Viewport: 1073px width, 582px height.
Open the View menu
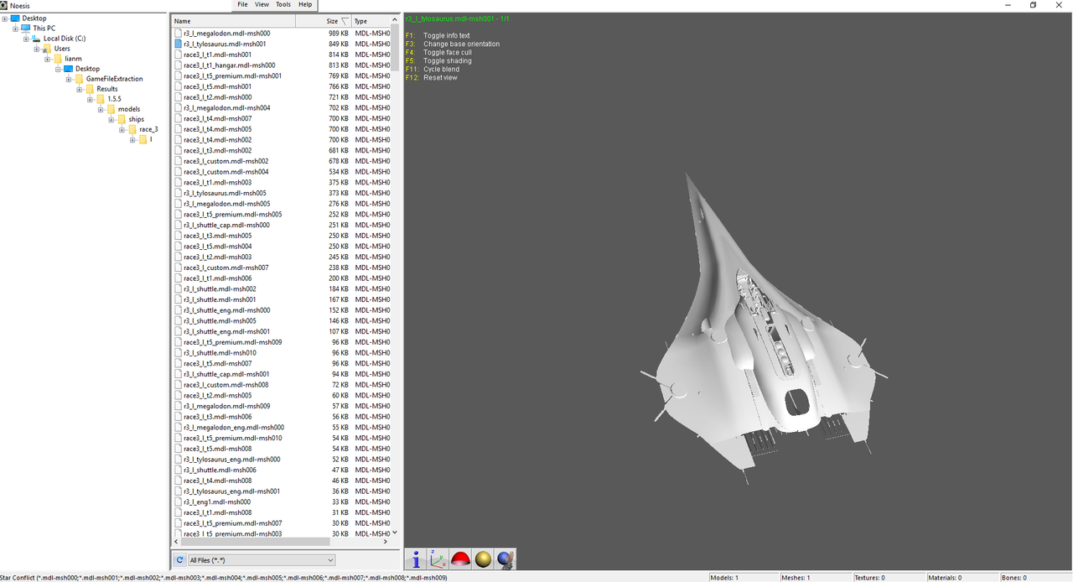(x=262, y=5)
